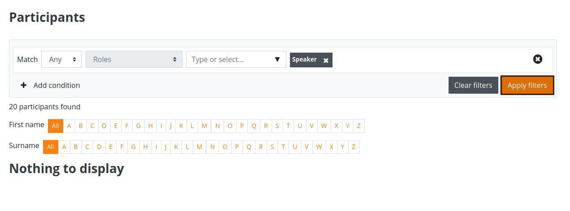The width and height of the screenshot is (570, 211).
Task: Filter surname by letter K
Action: click(x=176, y=147)
